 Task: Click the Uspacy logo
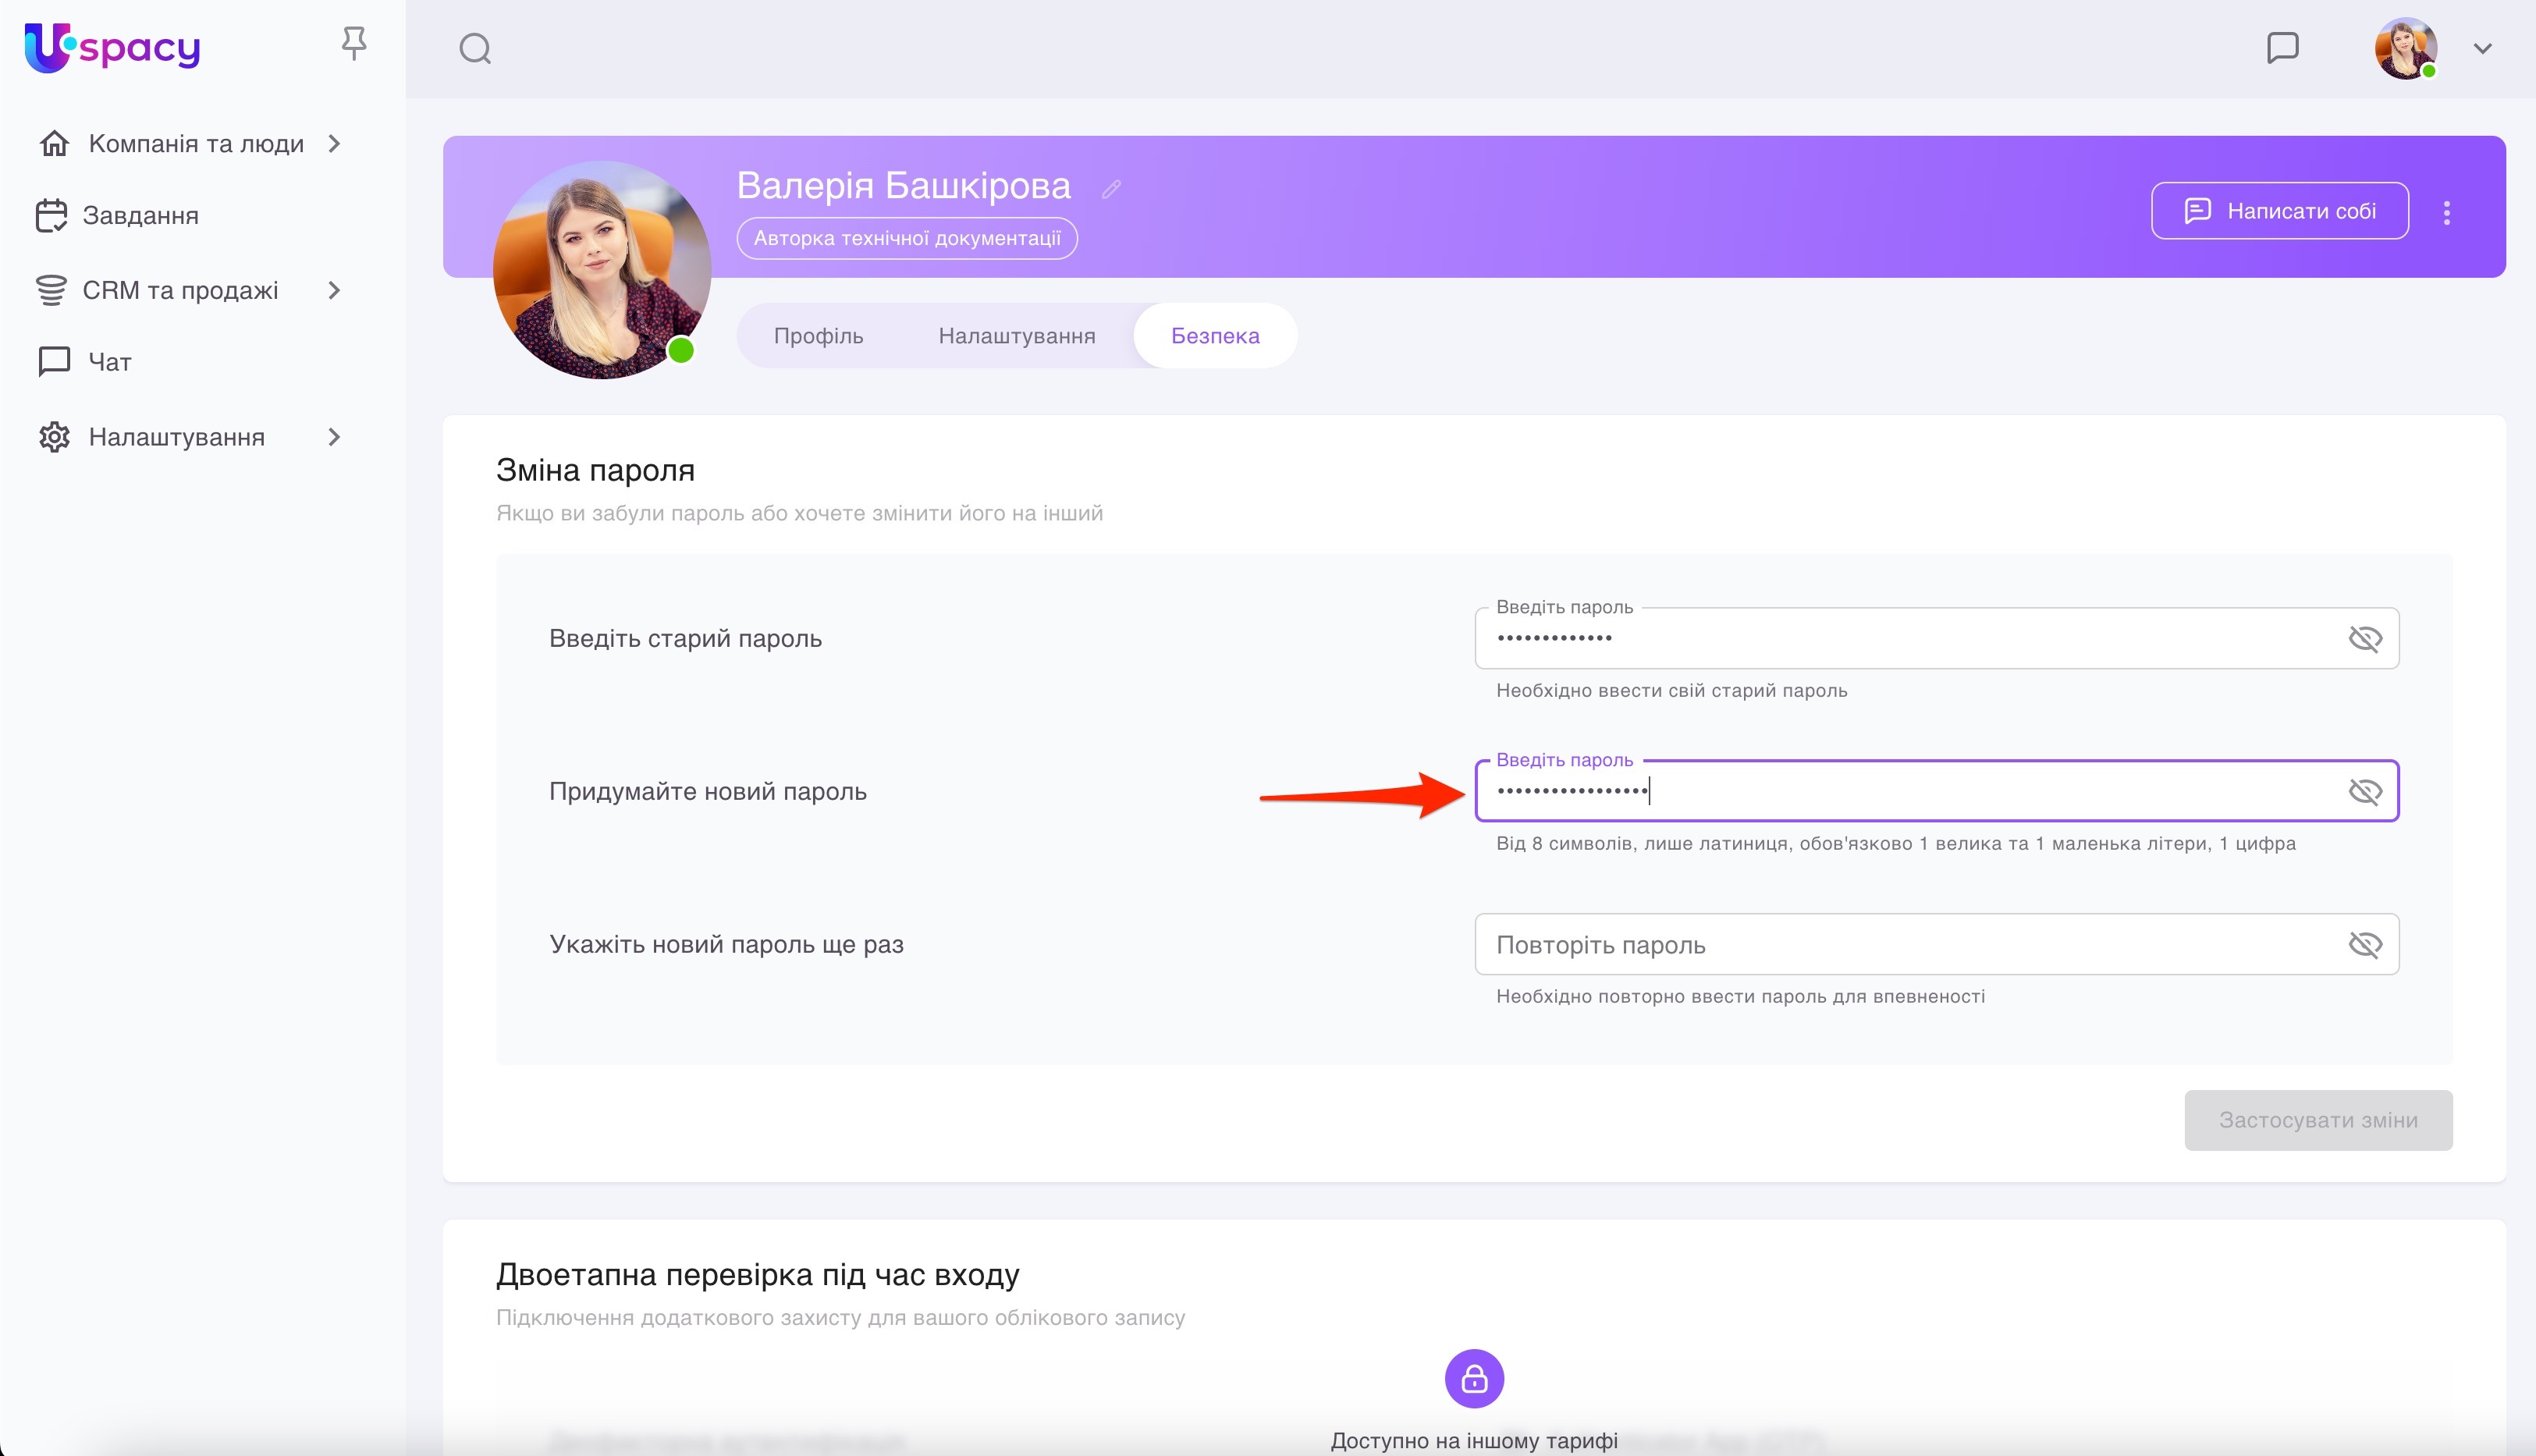(112, 47)
